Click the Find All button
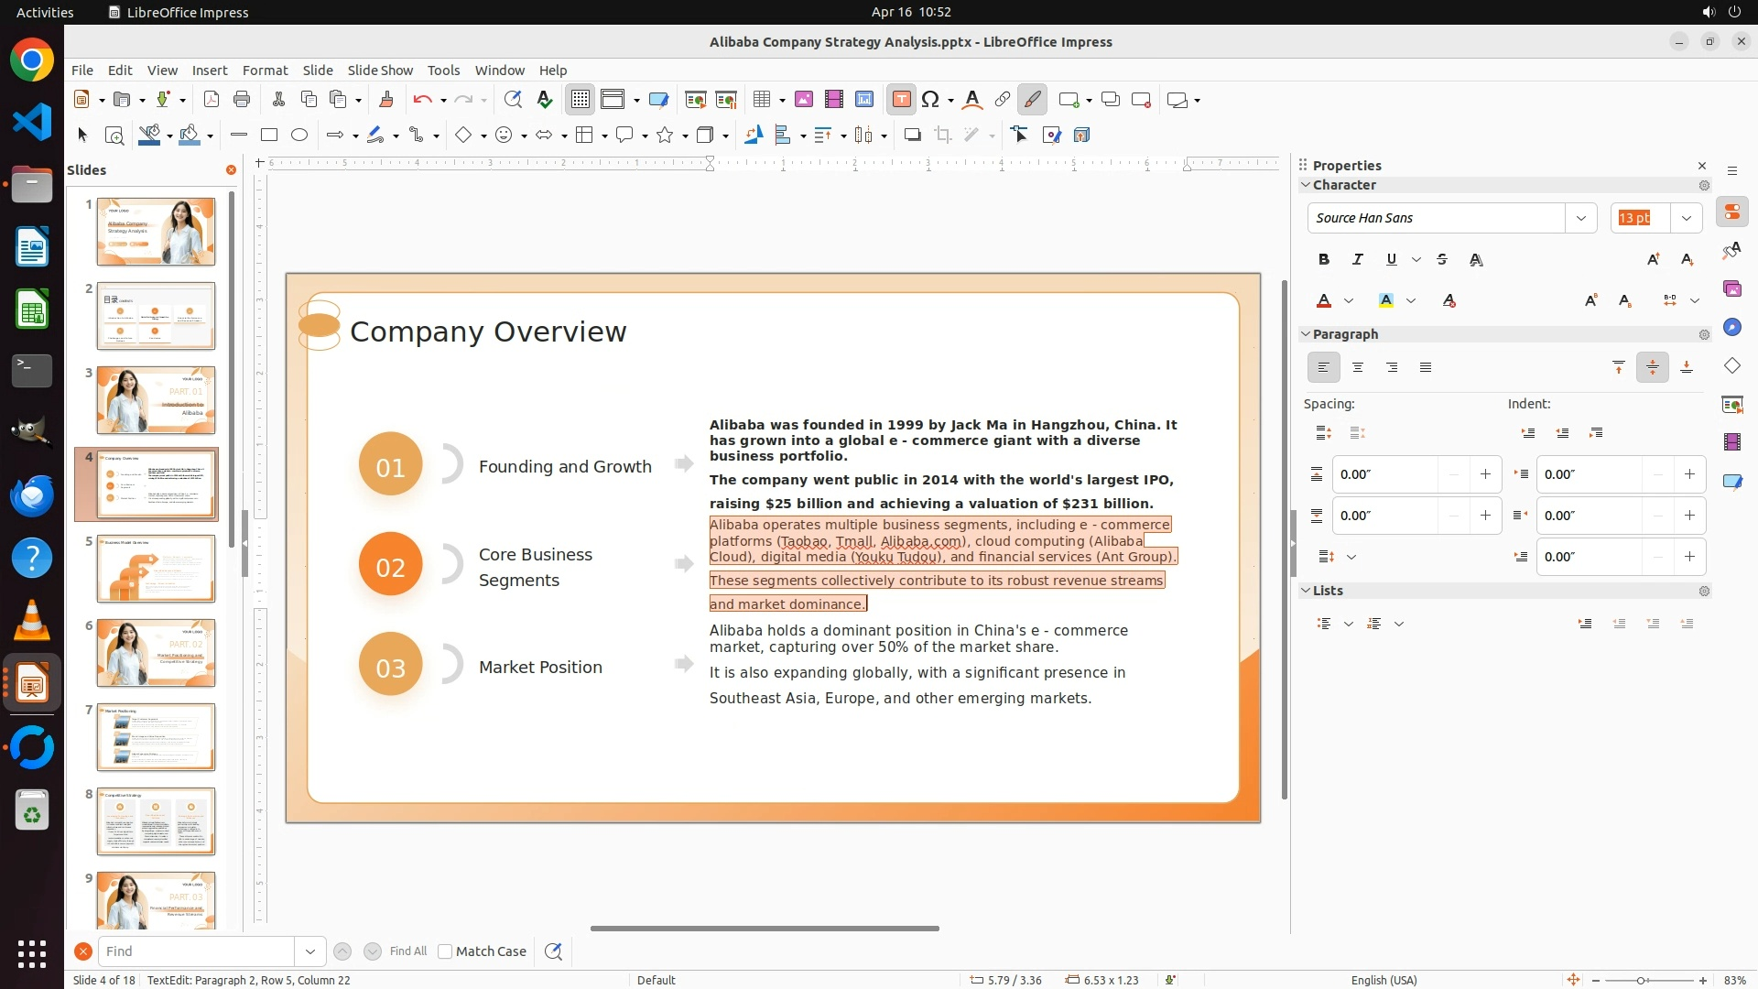 click(407, 951)
